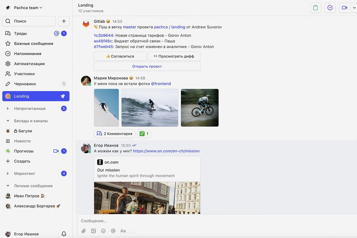Collapse the Беседы и каналы section

coord(8,121)
